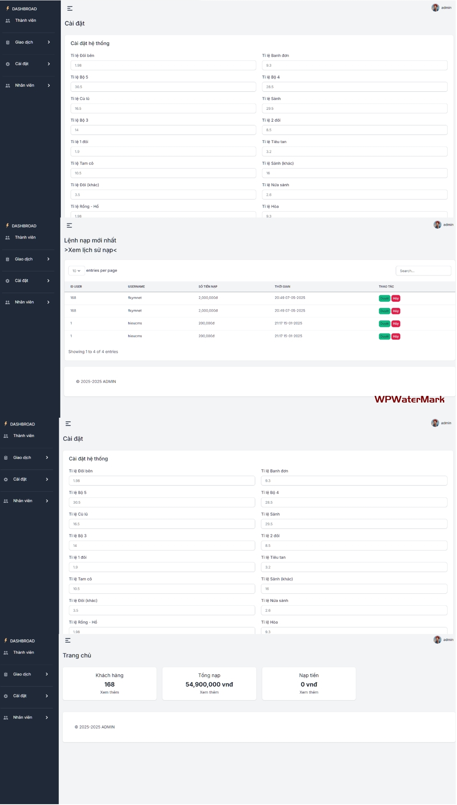
Task: Focus the Search field above deposit table
Action: click(x=423, y=271)
